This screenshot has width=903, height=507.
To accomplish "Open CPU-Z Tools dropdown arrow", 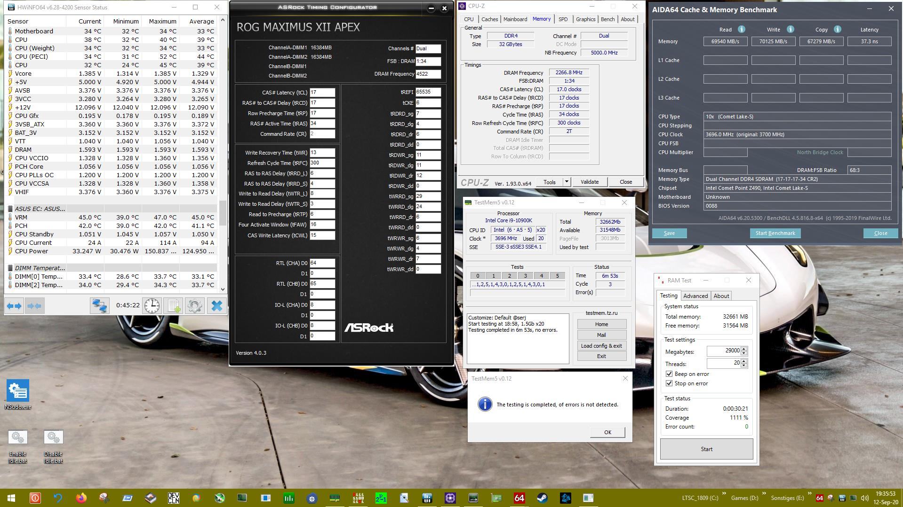I will (567, 182).
